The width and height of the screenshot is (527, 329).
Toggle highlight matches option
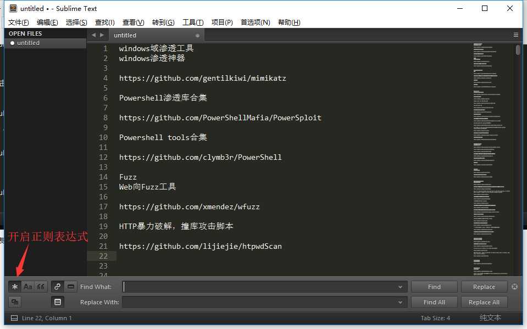[58, 302]
